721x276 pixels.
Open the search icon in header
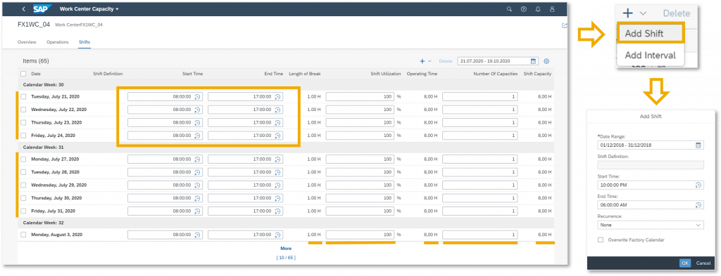click(509, 9)
